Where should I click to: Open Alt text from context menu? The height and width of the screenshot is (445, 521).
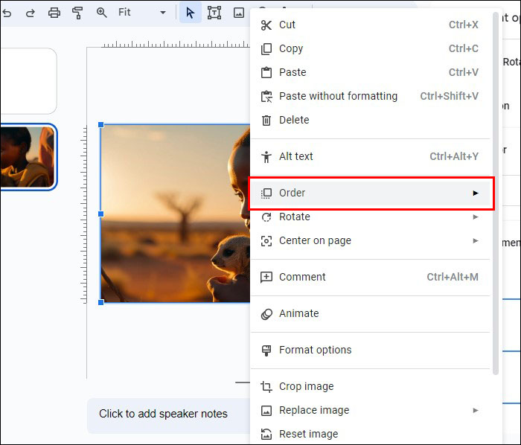(370, 156)
